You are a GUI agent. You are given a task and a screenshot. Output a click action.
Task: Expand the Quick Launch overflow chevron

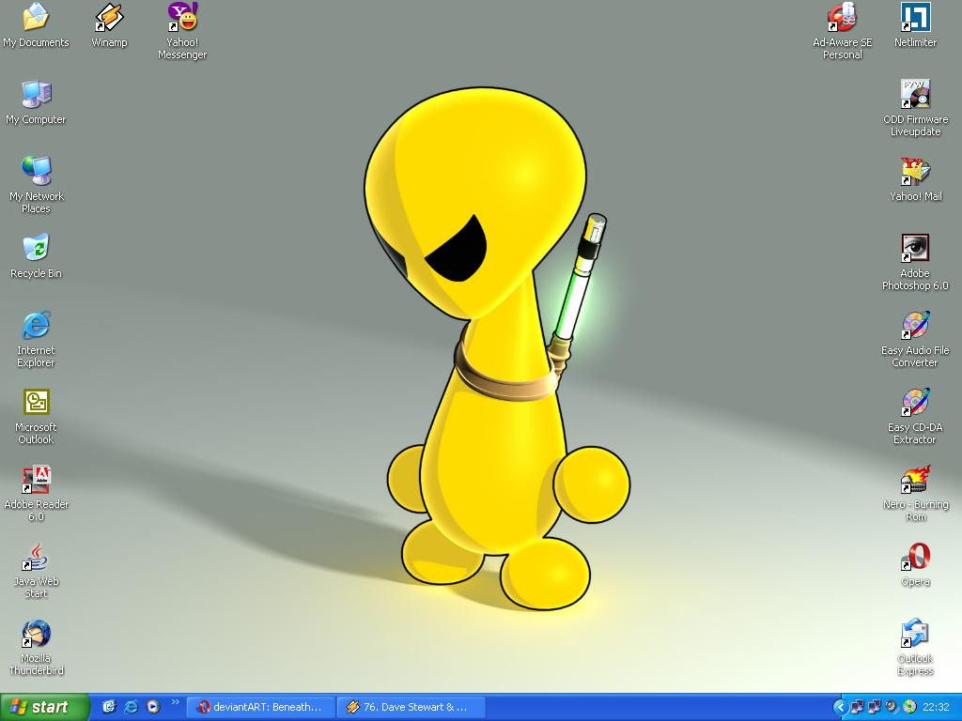175,702
